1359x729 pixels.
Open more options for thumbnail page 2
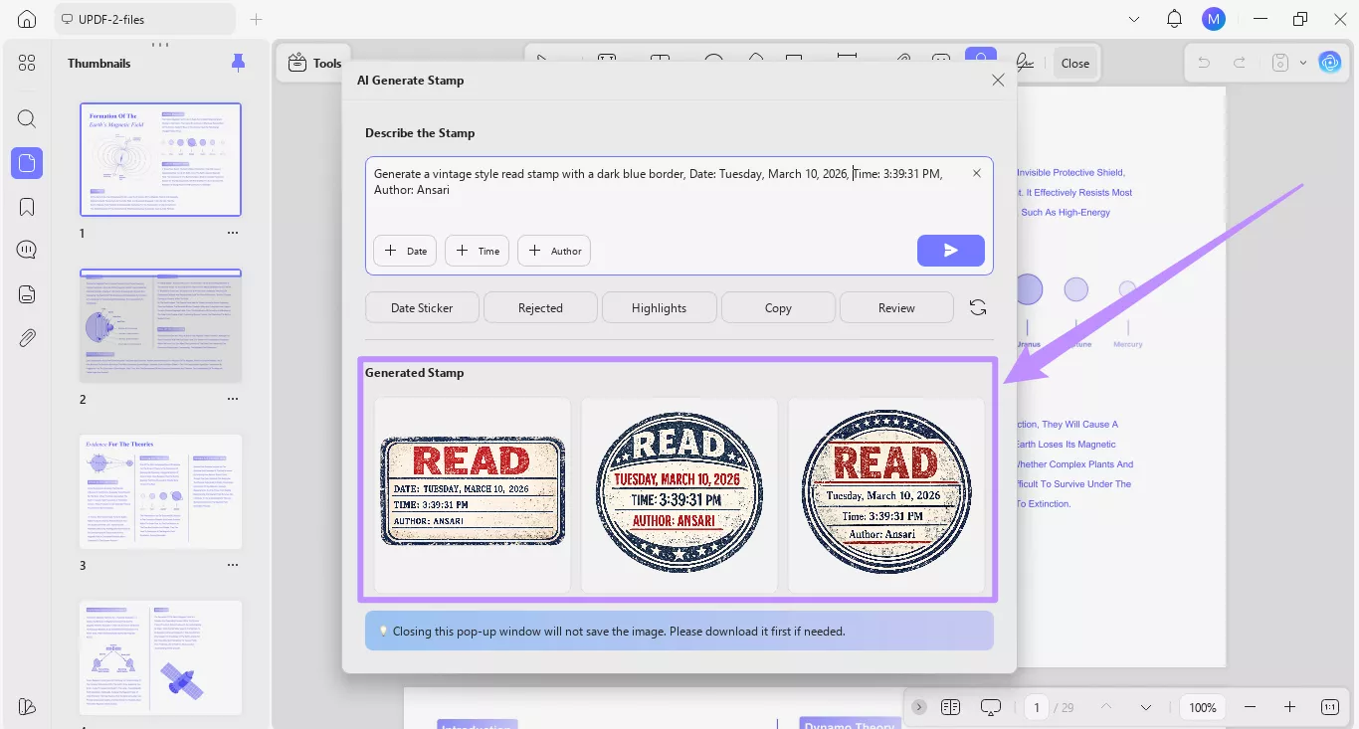tap(233, 399)
